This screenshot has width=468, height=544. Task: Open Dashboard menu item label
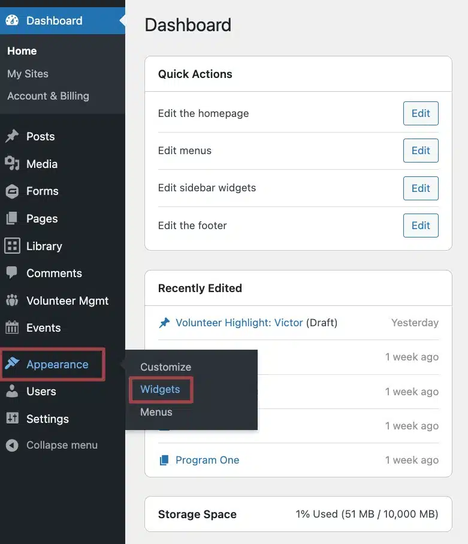coord(55,21)
